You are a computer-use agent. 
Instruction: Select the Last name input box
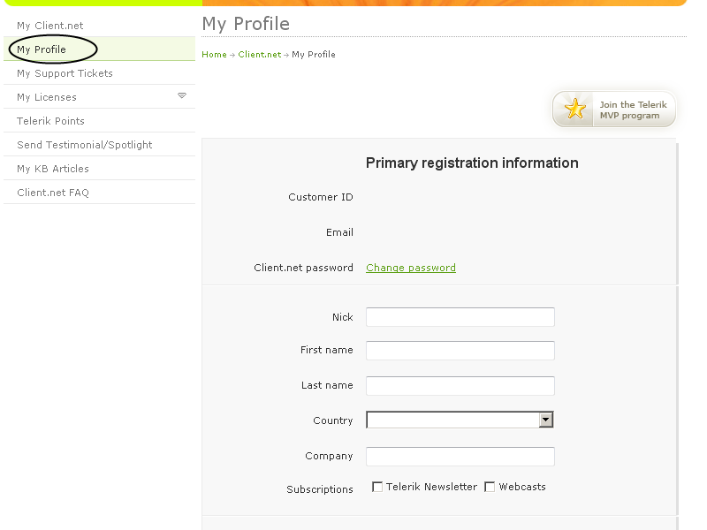(x=460, y=386)
